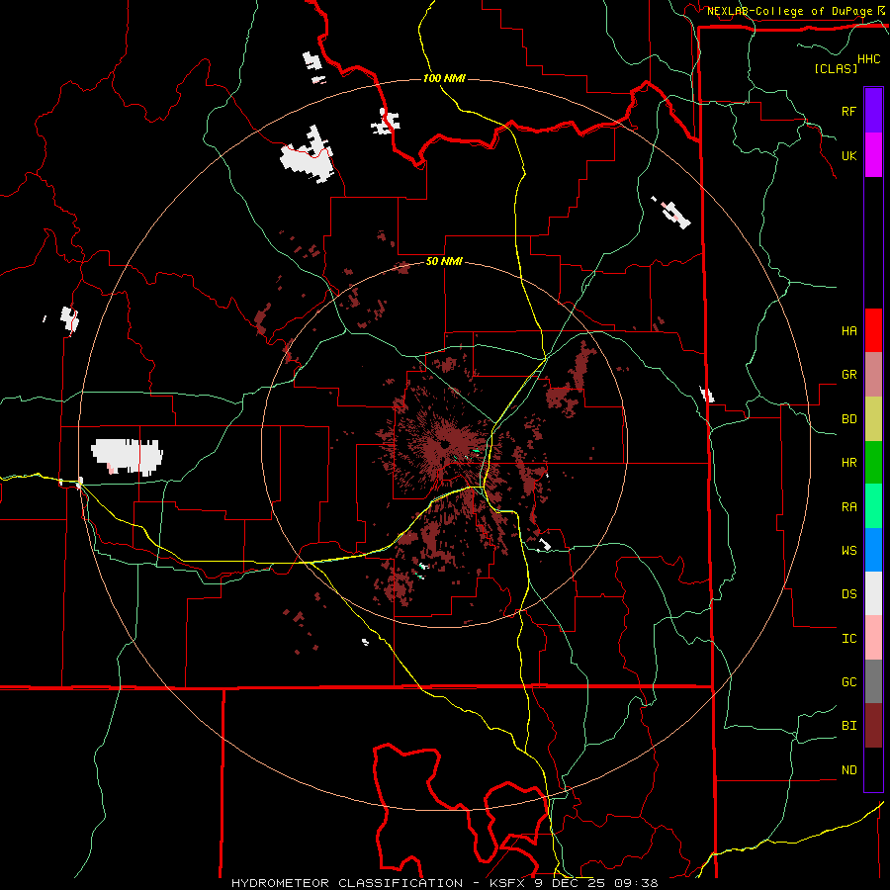Image resolution: width=890 pixels, height=890 pixels.
Task: Click the GC legend label
Action: (848, 682)
